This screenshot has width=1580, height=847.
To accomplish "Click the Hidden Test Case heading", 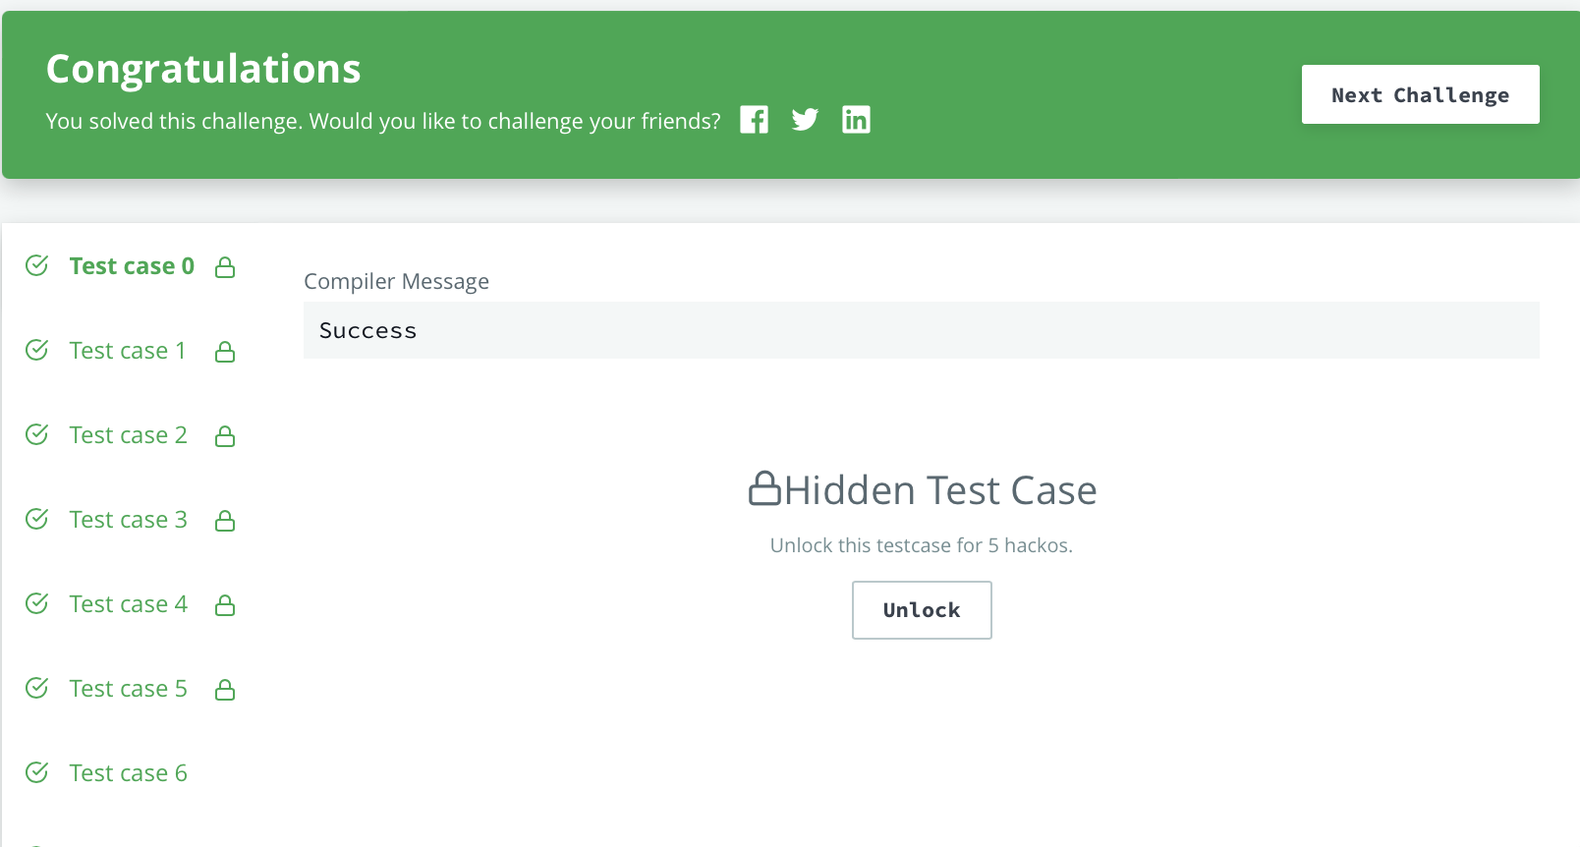I will [940, 490].
